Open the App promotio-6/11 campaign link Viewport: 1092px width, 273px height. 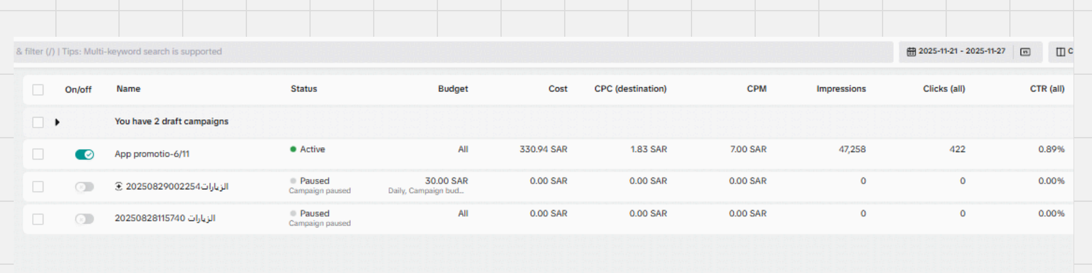(152, 155)
